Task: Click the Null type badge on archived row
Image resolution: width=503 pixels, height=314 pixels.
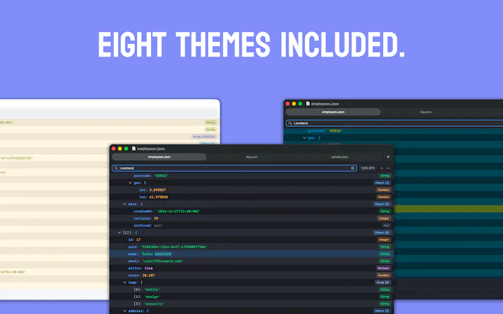Action: 386,225
